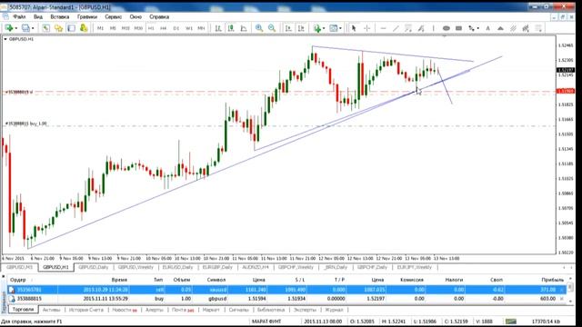
Task: Switch to the GBPUSD,Daily chart tab
Action: click(x=93, y=267)
